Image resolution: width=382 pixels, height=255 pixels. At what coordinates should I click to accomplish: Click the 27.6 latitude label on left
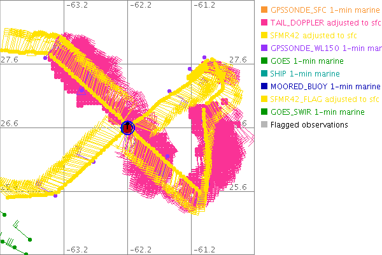tap(9, 59)
